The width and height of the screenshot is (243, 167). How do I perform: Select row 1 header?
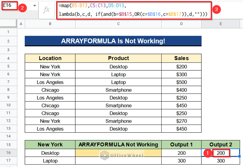pyautogui.click(x=9, y=32)
